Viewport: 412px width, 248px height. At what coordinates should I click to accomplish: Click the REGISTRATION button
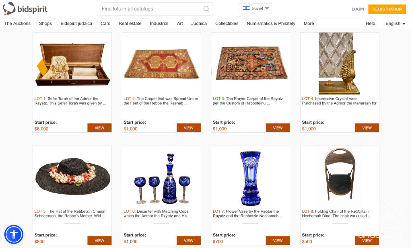[387, 9]
